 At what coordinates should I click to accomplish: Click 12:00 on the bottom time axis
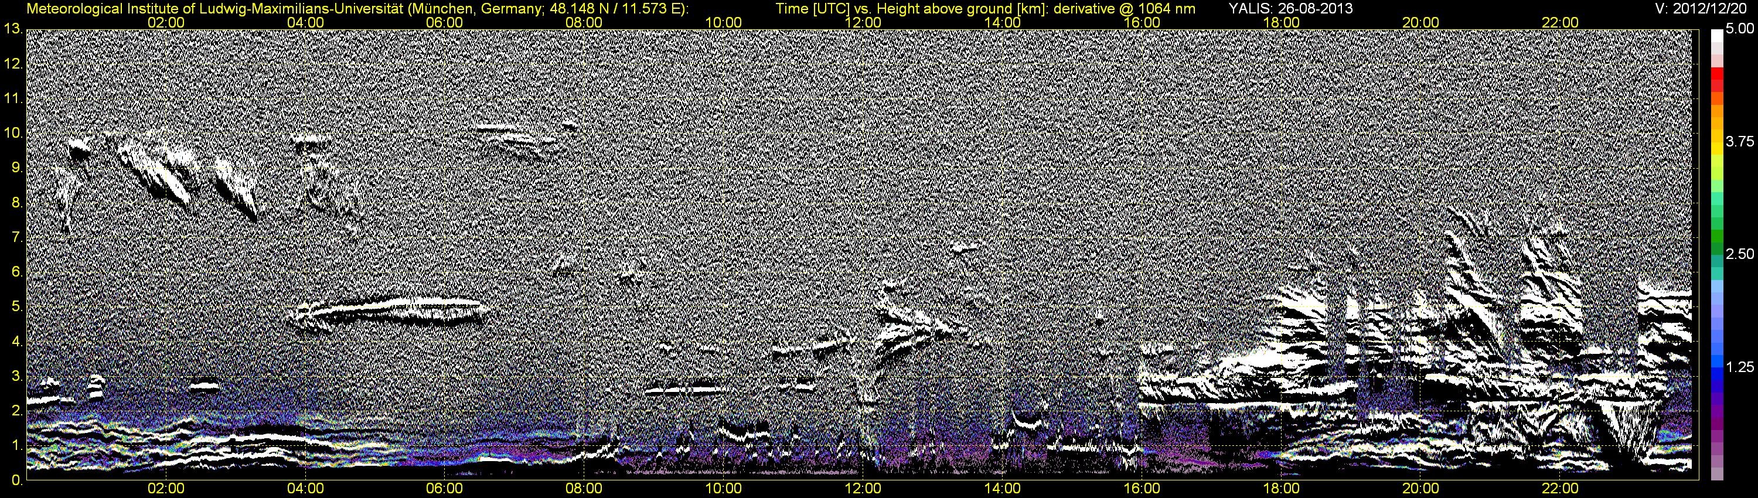pyautogui.click(x=863, y=489)
